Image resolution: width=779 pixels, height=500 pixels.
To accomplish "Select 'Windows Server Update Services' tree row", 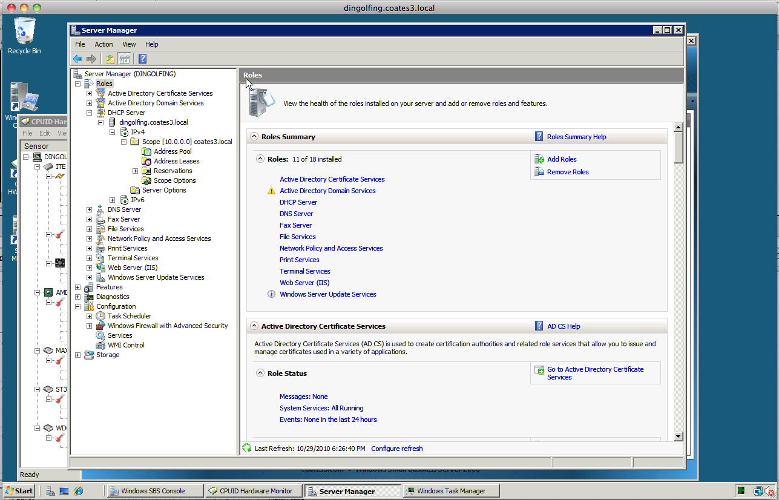I will click(156, 277).
